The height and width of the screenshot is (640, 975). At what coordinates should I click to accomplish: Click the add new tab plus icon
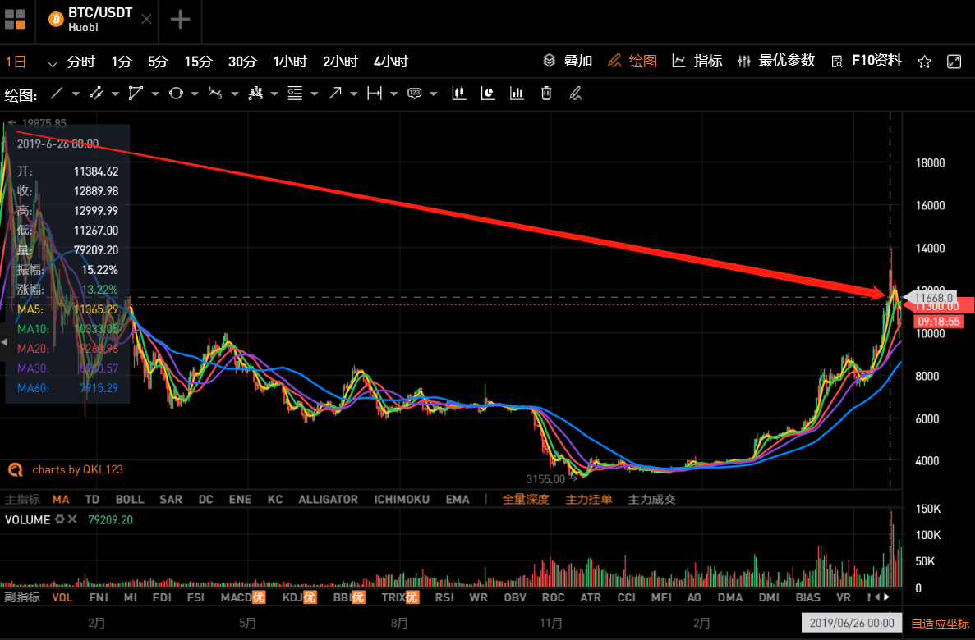180,20
